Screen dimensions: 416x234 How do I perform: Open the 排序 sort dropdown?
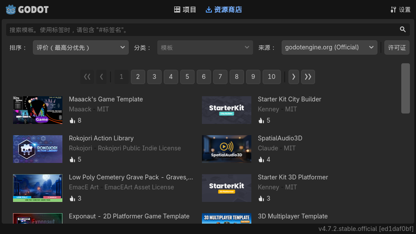point(81,48)
